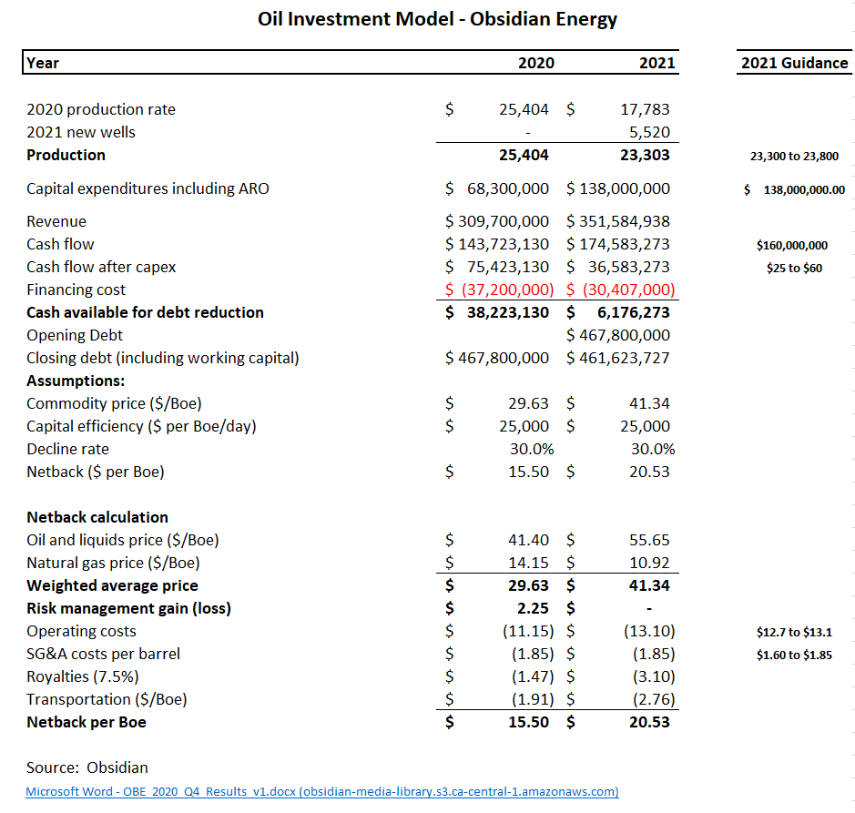
Task: Click the (2.76) transportation value
Action: [654, 699]
